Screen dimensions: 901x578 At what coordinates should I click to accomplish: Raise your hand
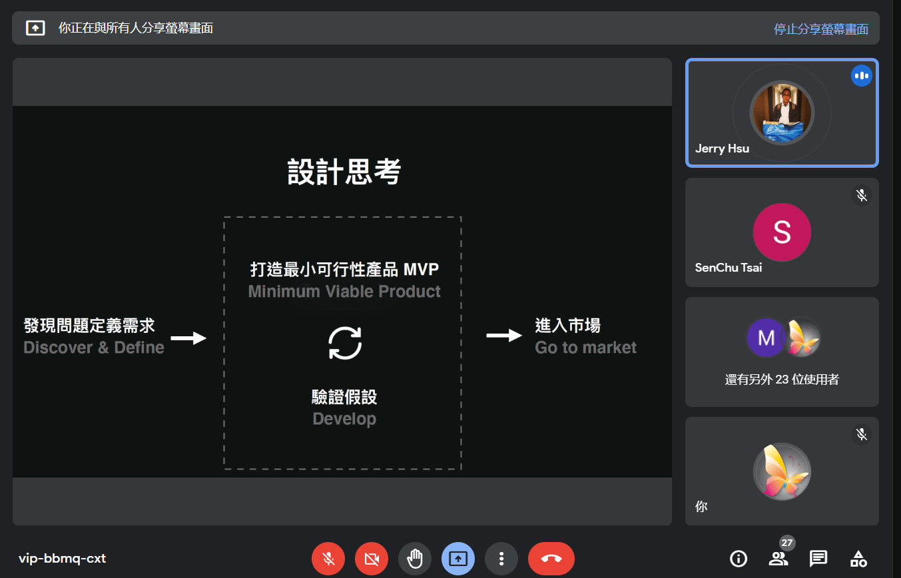pos(415,559)
